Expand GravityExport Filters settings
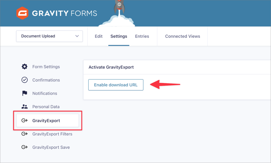Viewport: 271px width, 163px height. [x=52, y=134]
